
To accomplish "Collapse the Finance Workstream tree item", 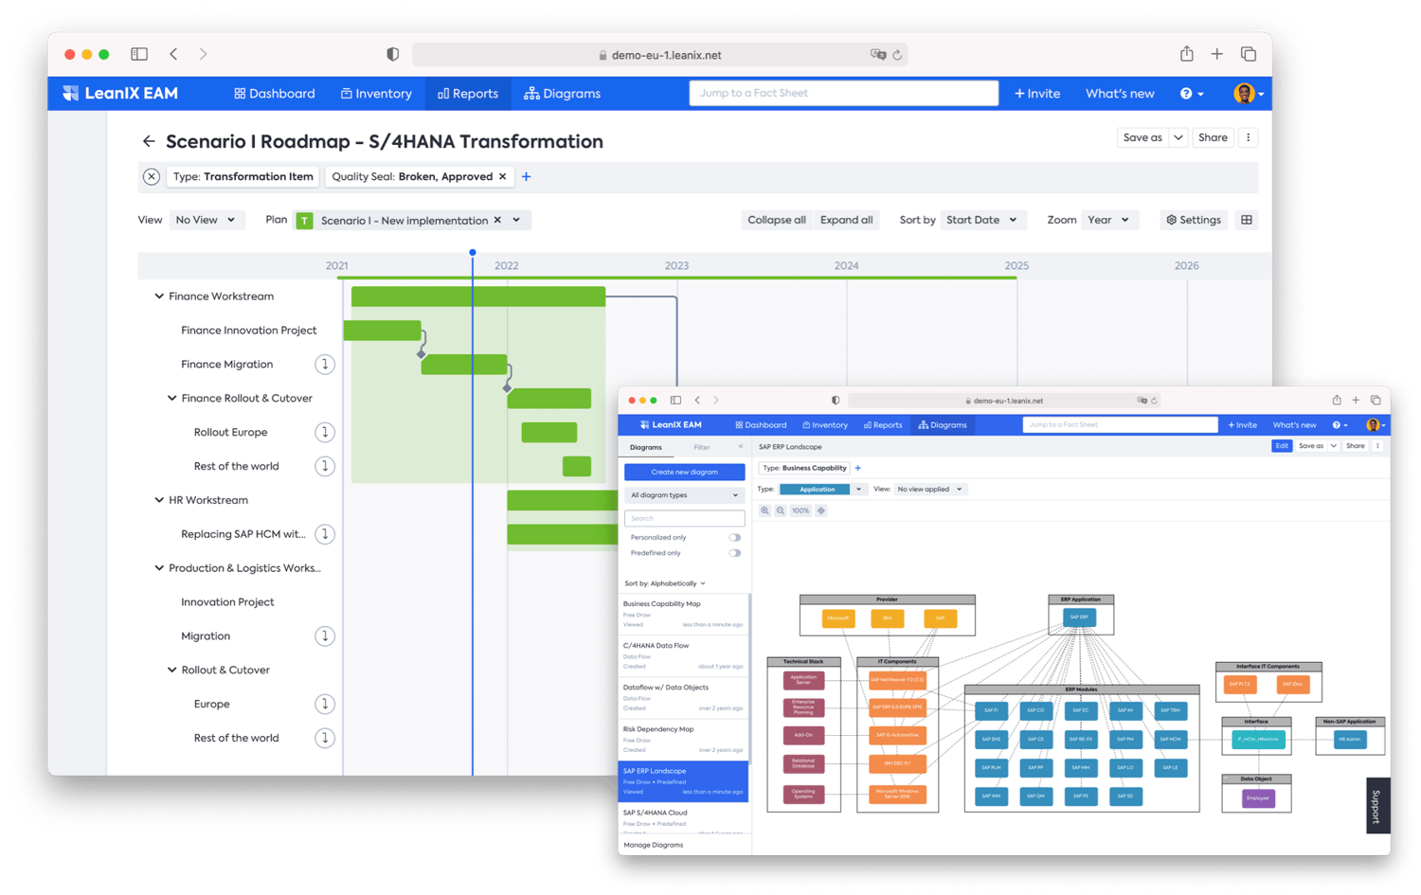I will coord(159,295).
